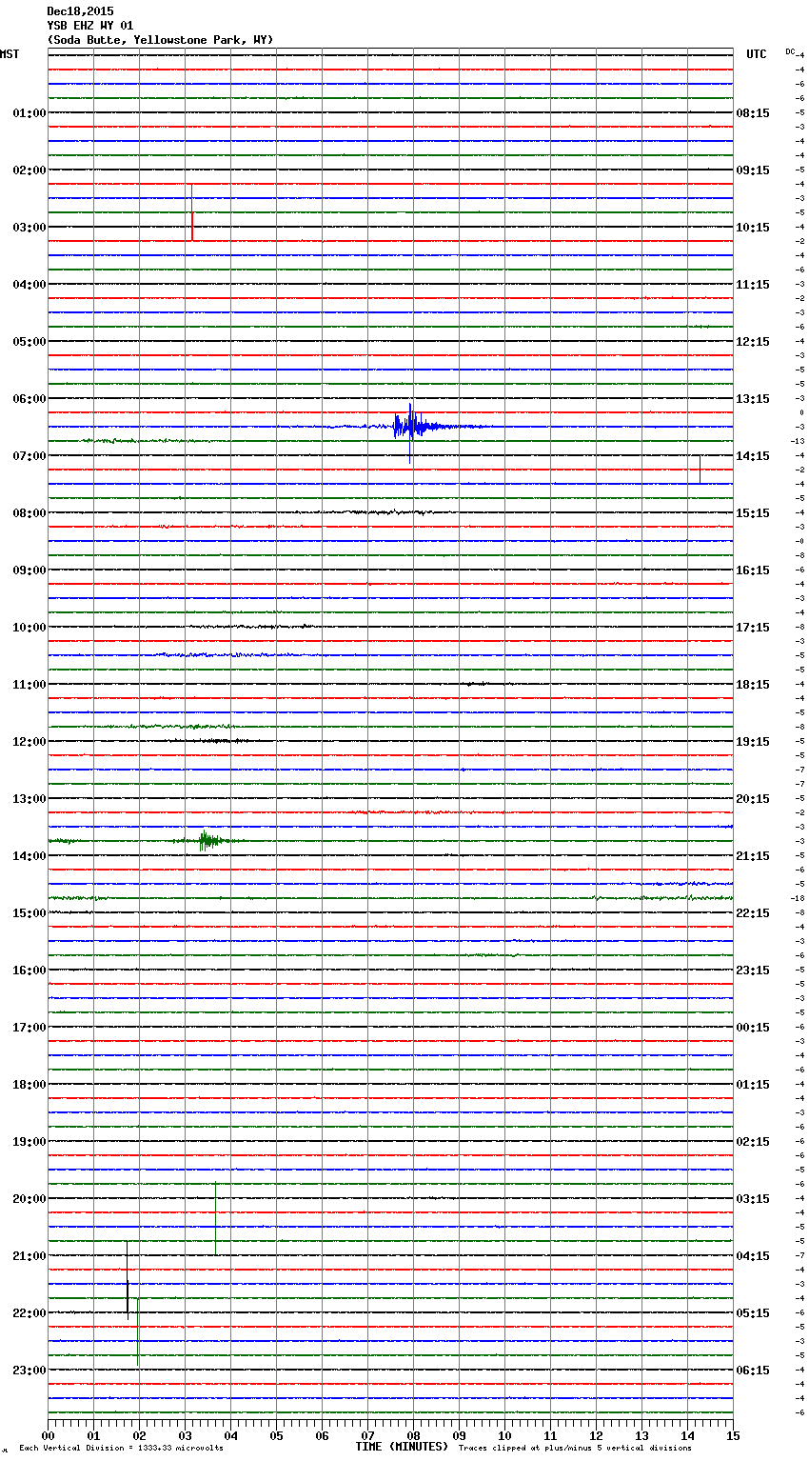Click the 03:15 UTC time label

pos(753,1199)
